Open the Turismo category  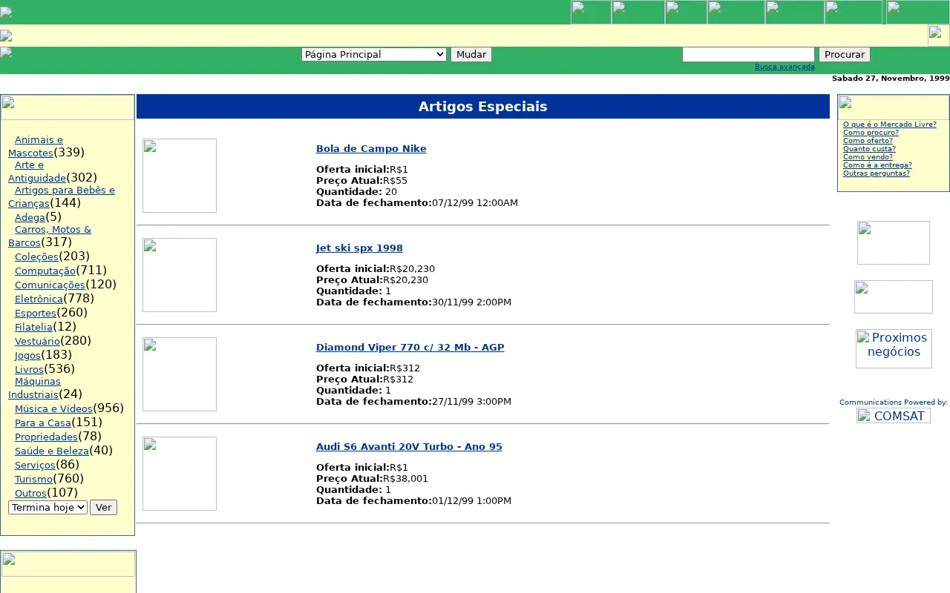[33, 479]
